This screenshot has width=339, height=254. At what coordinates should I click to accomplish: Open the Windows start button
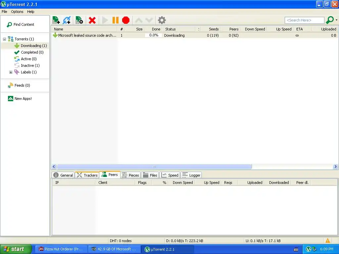point(16,249)
